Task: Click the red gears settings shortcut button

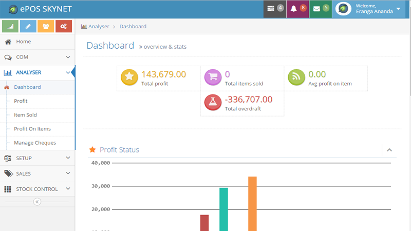Action: [x=63, y=26]
